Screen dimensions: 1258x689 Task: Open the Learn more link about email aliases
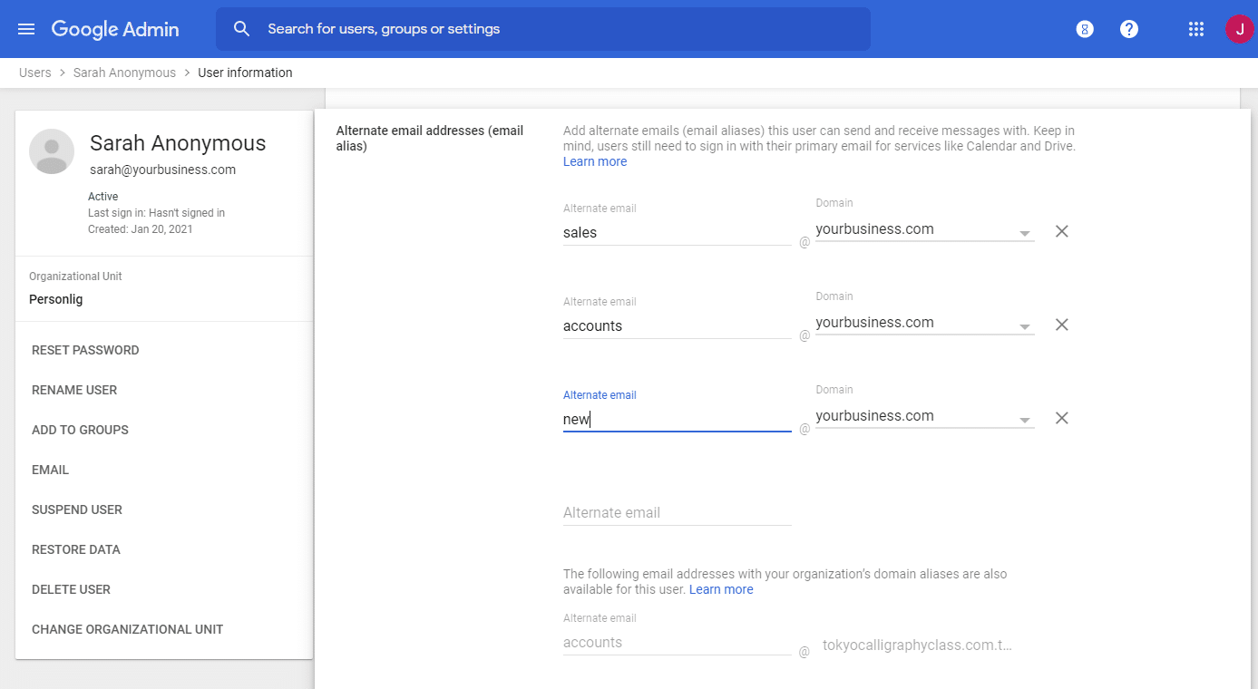pyautogui.click(x=595, y=160)
